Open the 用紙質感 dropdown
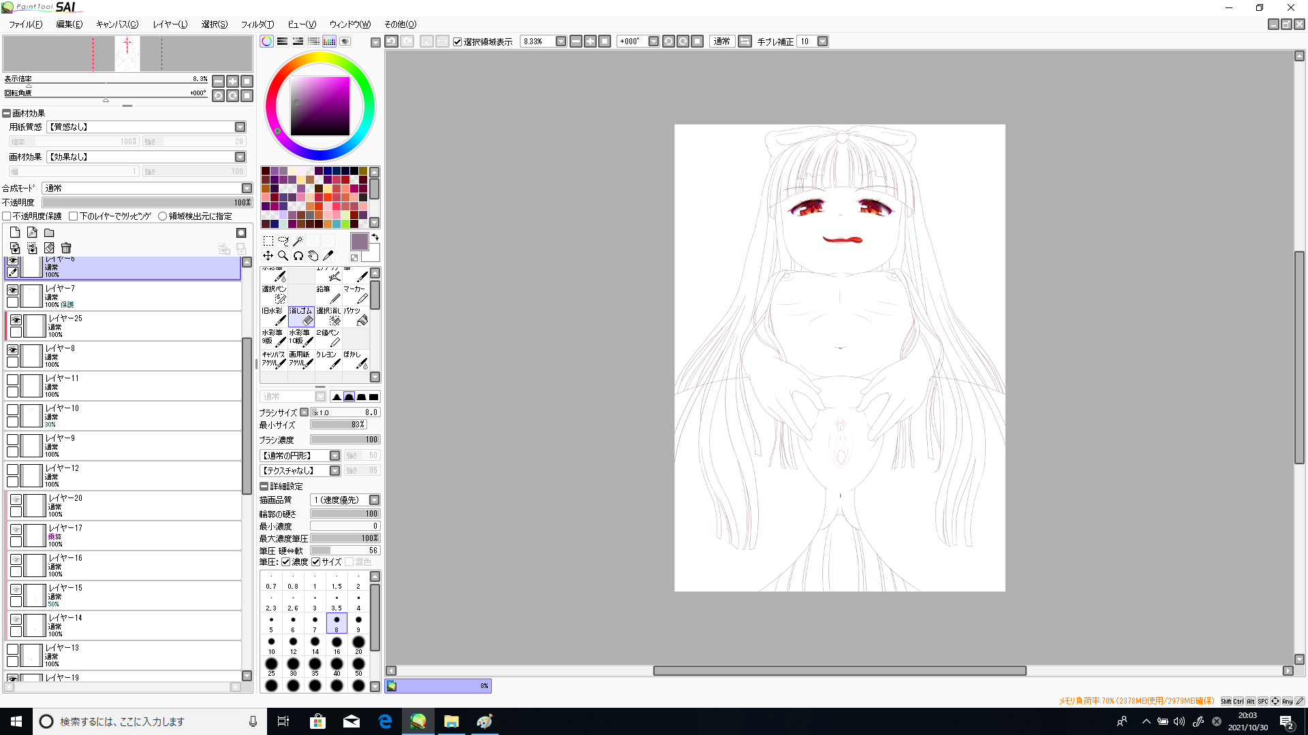 click(x=240, y=127)
